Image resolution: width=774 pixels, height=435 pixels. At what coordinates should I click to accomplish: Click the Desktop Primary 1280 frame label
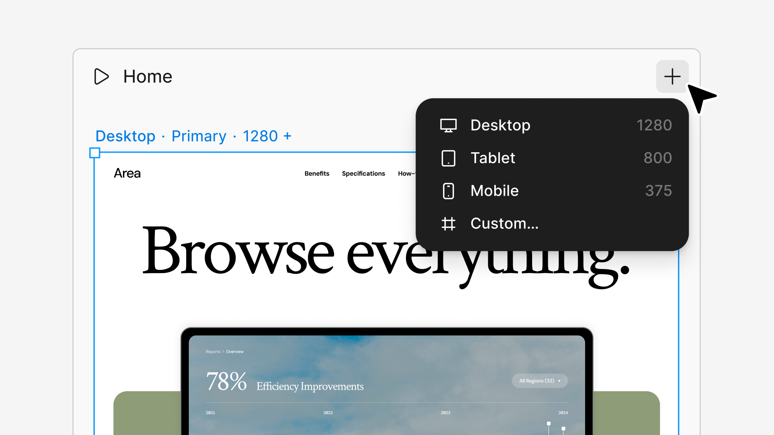point(193,136)
